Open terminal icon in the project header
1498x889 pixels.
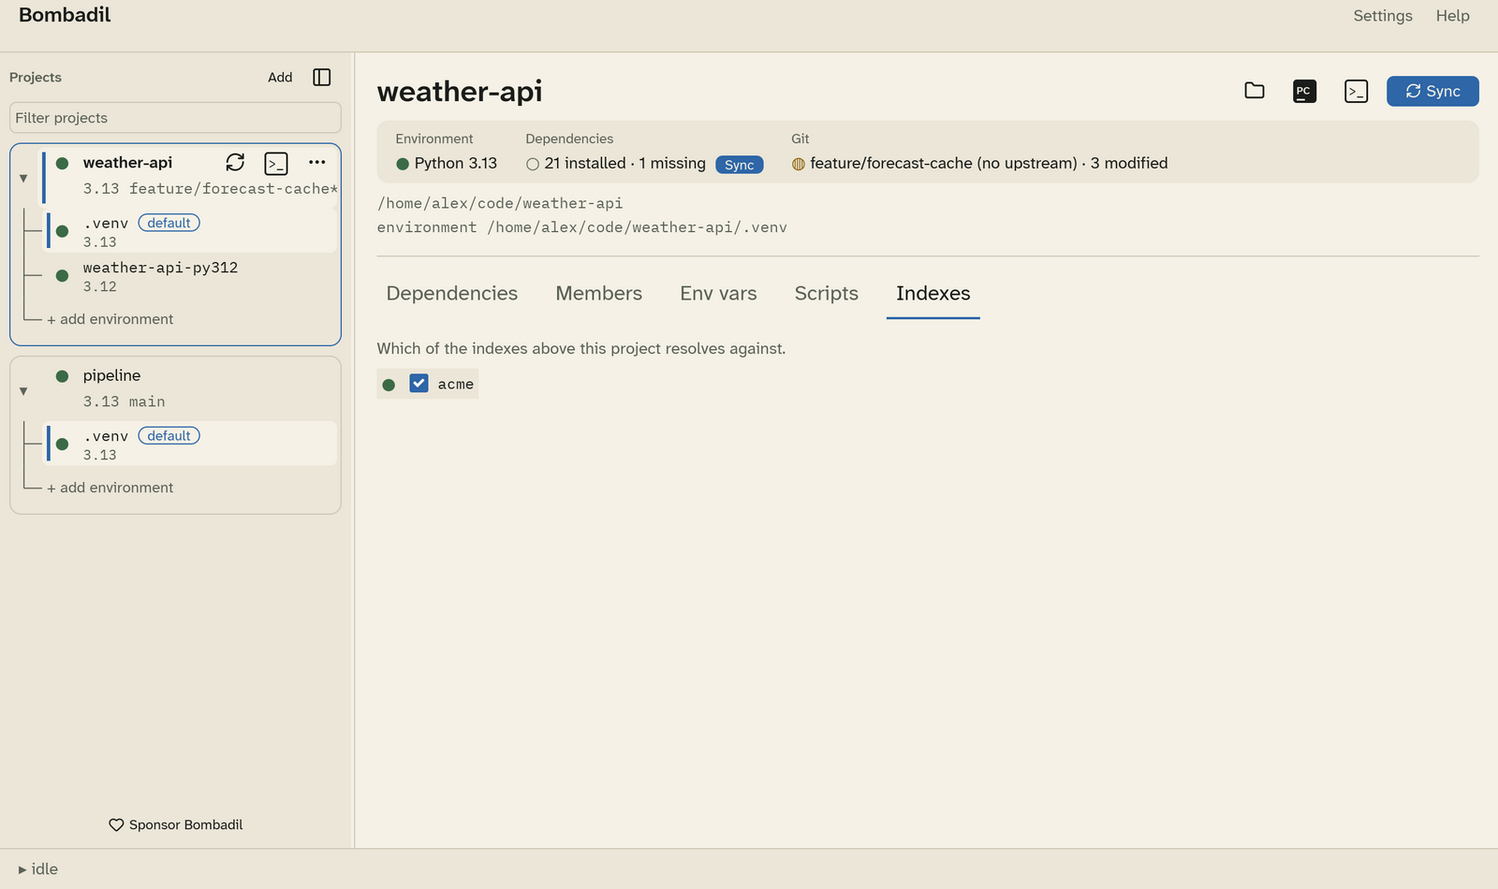click(x=1356, y=91)
